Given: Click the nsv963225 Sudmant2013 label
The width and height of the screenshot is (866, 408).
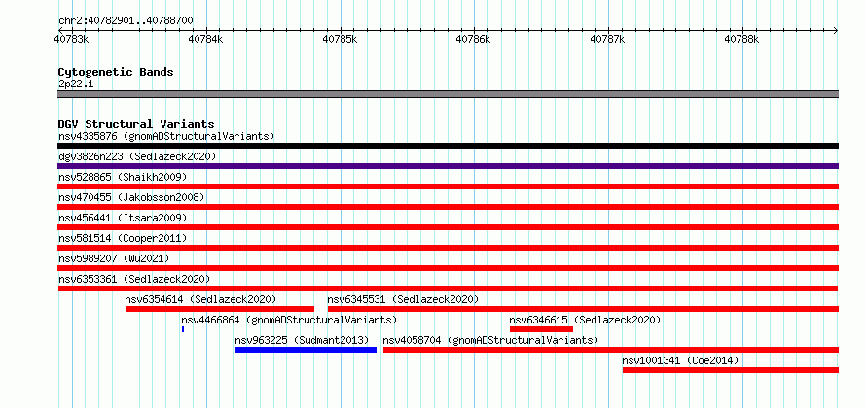Looking at the screenshot, I should coord(302,340).
